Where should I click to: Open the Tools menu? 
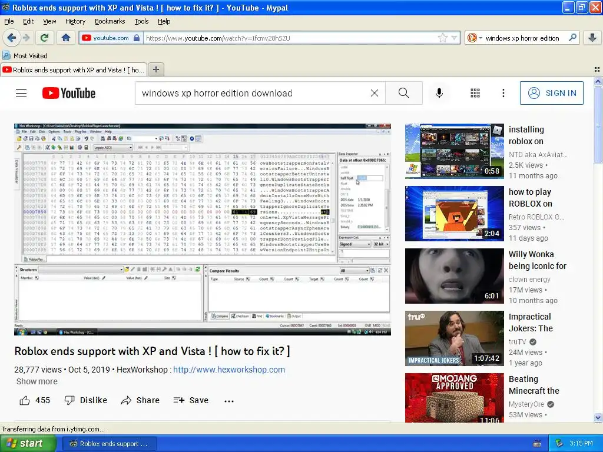pos(141,21)
